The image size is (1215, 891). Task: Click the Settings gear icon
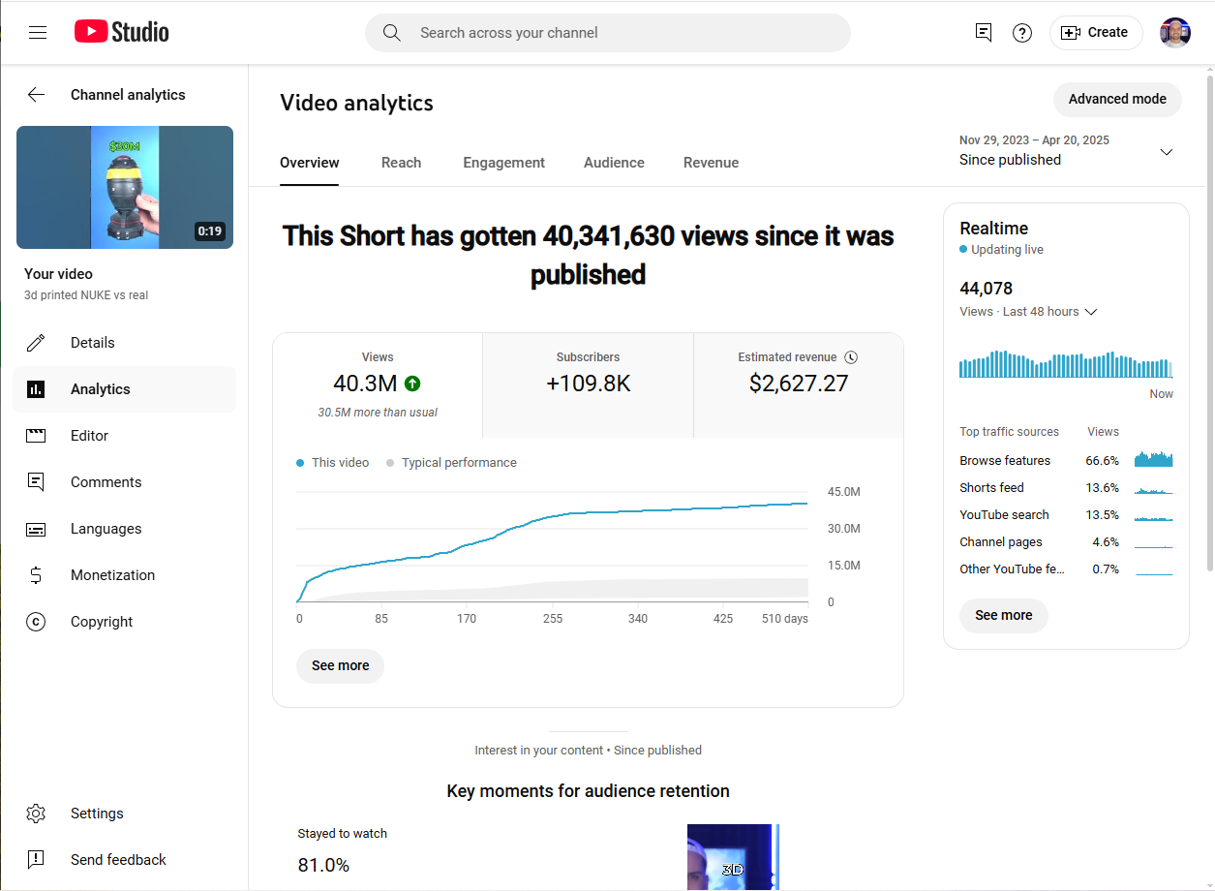36,814
